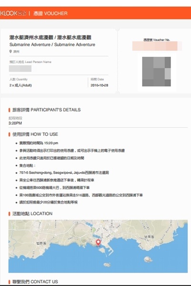191x286 pixels.
Task: Click the PARTICIPANT'S DETAILS heading
Action: [x=47, y=110]
